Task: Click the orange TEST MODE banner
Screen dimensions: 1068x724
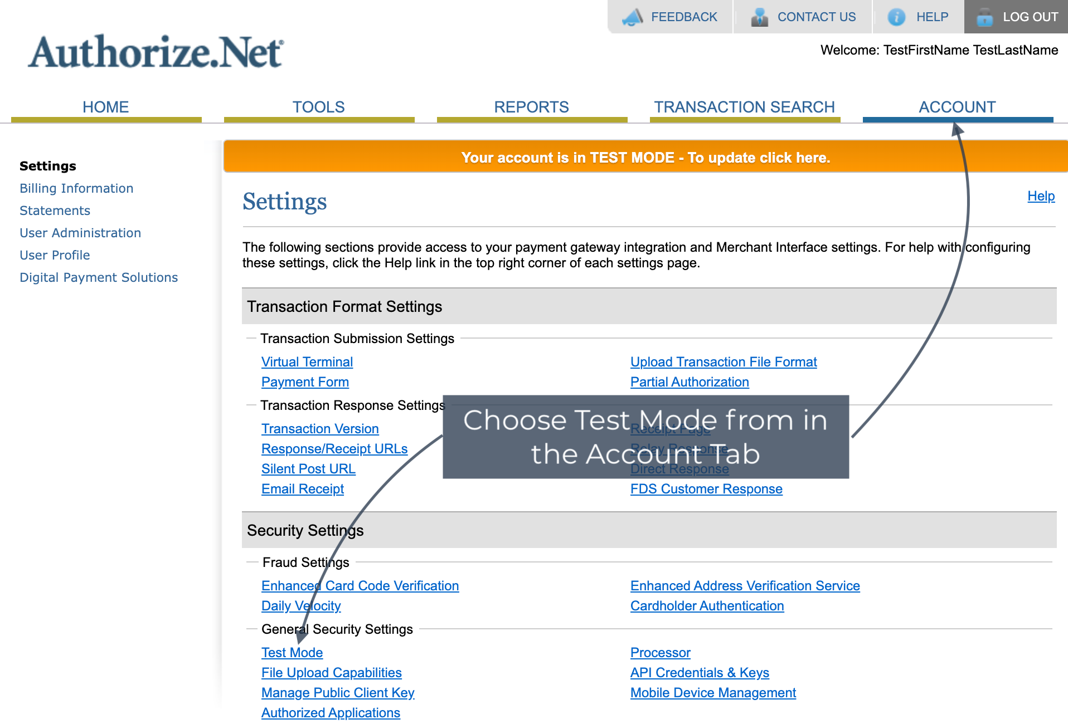Action: coord(645,158)
